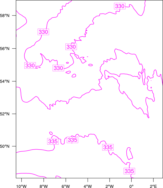Click the 6°W longitude axis label
Image resolution: width=163 pixels, height=188 pixels.
pyautogui.click(x=66, y=186)
